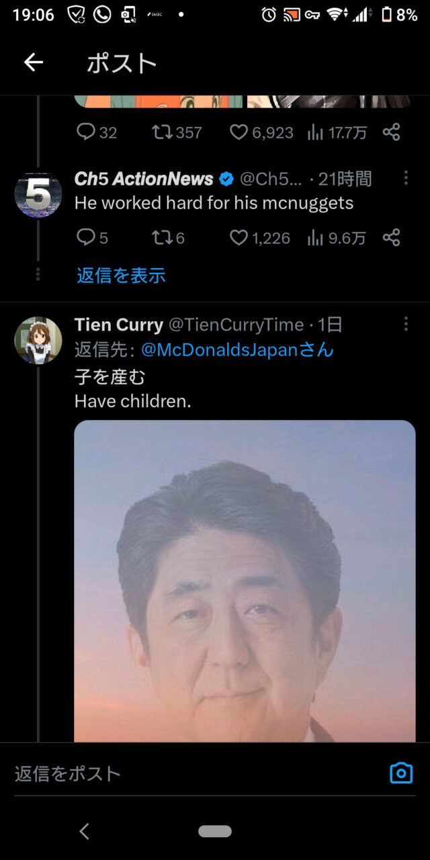Share the top post
This screenshot has width=430, height=860.
click(392, 132)
